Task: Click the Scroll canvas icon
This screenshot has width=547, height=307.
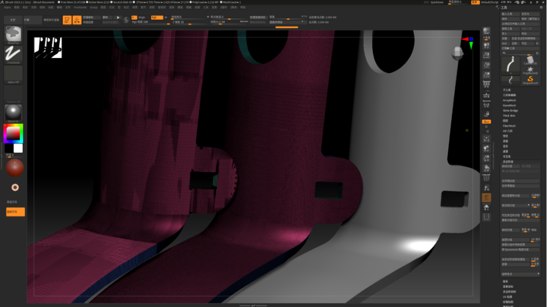Action: pos(486,46)
